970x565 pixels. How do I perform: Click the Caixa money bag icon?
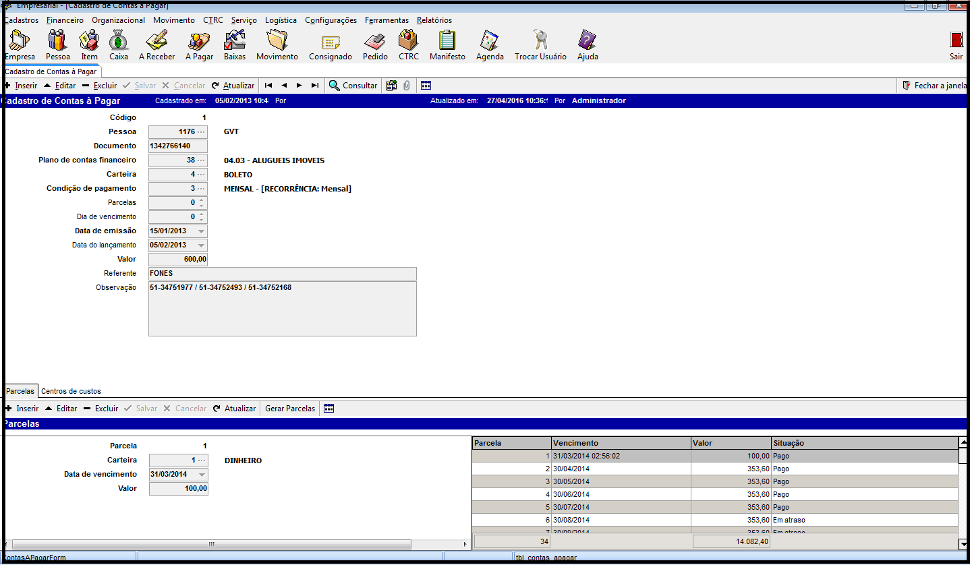pyautogui.click(x=119, y=42)
